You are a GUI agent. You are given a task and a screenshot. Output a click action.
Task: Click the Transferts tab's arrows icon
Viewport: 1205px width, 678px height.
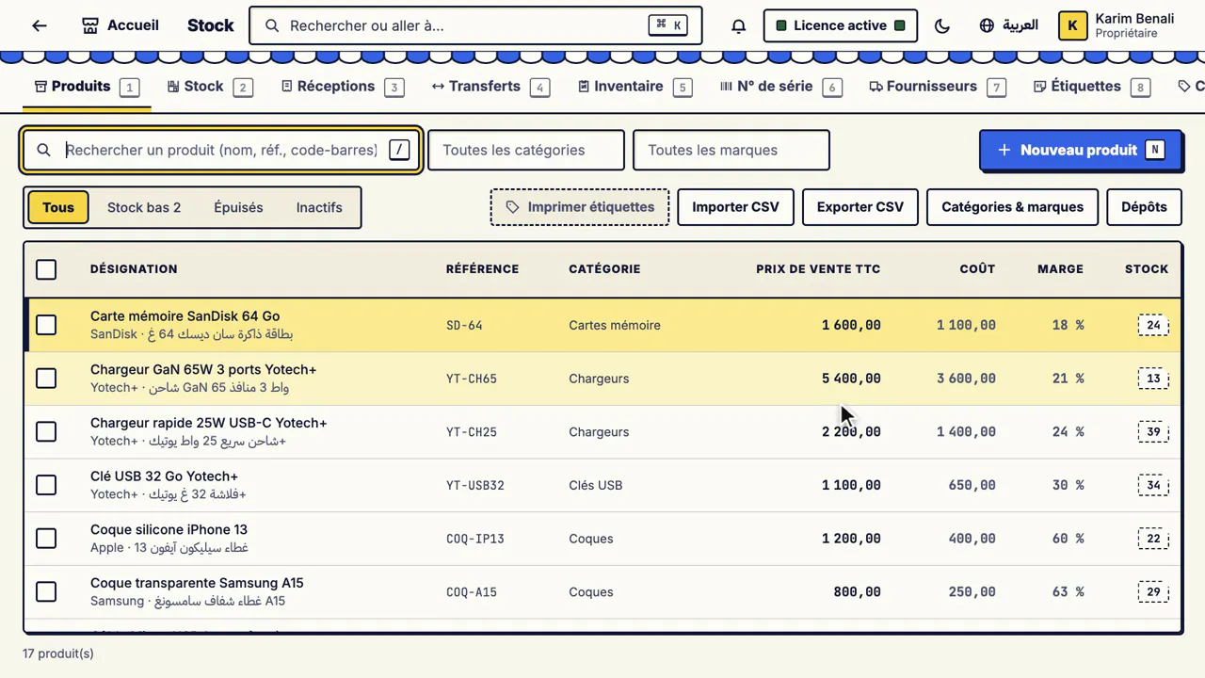tap(438, 87)
